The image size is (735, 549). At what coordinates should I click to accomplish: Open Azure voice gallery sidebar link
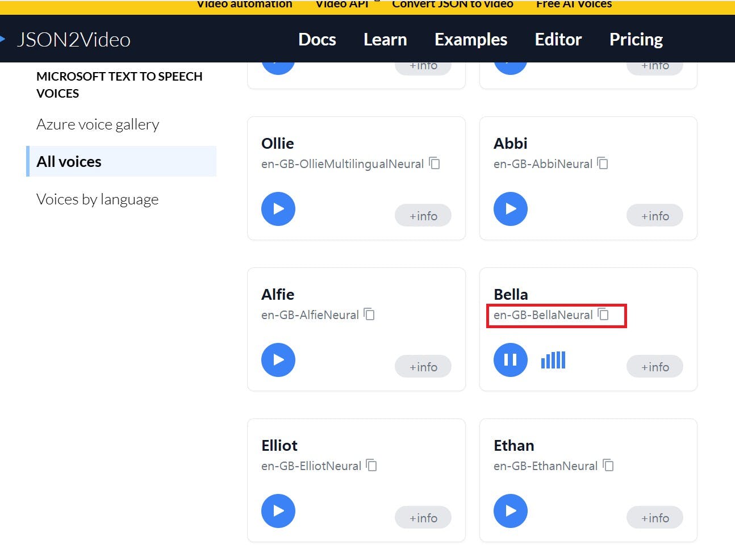98,124
